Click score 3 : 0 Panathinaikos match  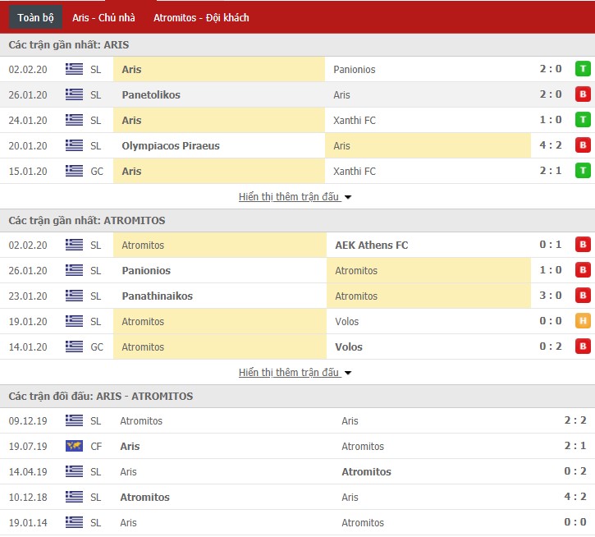click(551, 296)
